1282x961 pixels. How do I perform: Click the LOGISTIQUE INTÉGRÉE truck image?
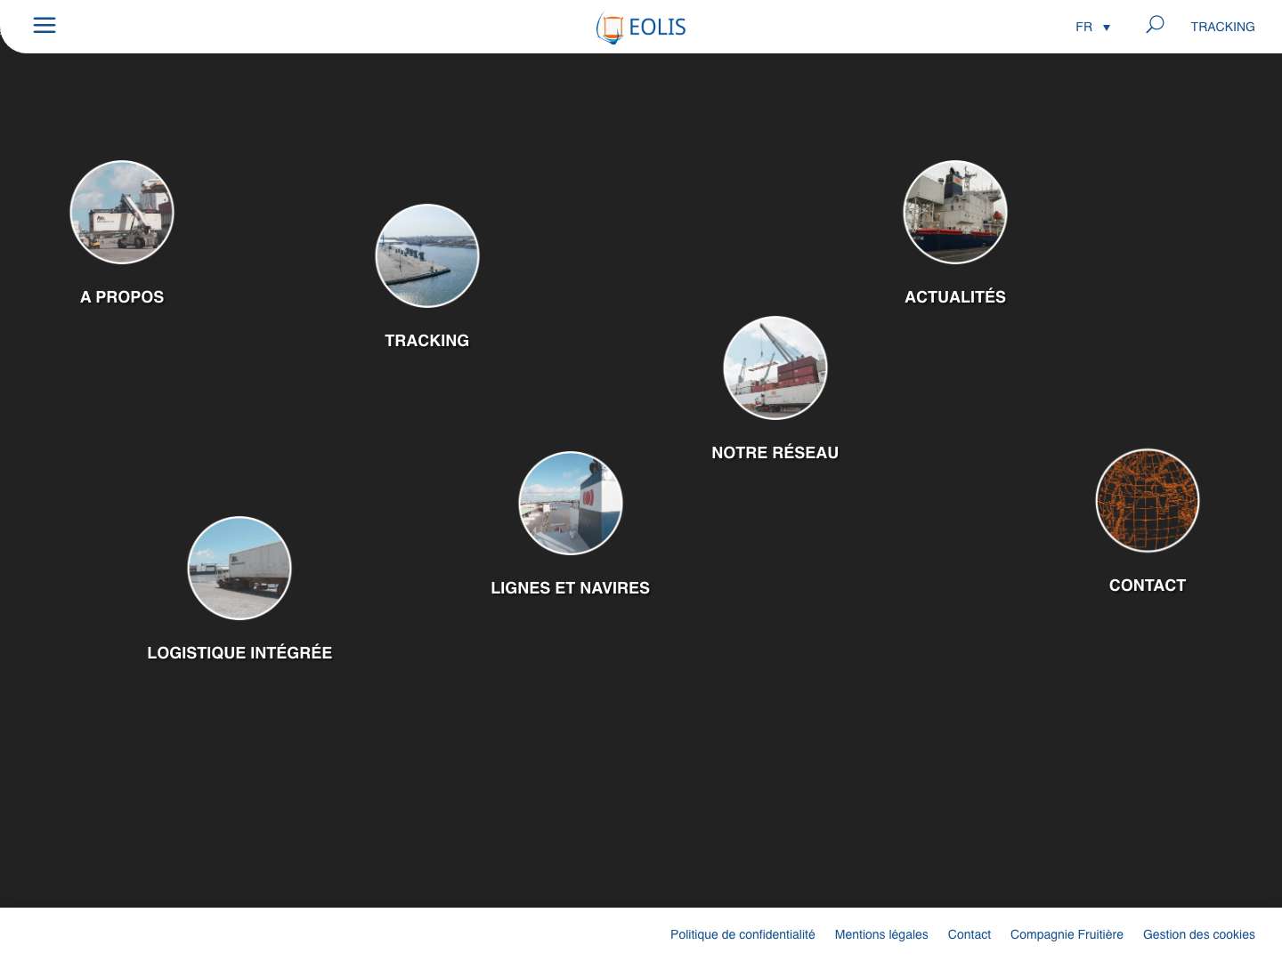pos(239,568)
